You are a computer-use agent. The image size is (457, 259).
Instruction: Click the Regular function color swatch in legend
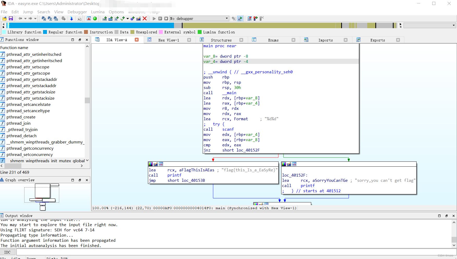(45, 32)
